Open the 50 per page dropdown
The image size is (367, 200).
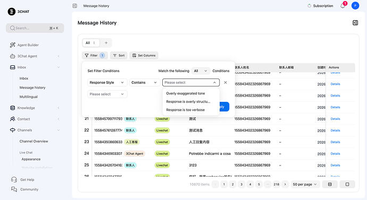(305, 185)
